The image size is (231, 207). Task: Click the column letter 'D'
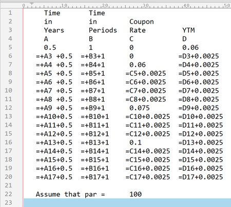184,39
